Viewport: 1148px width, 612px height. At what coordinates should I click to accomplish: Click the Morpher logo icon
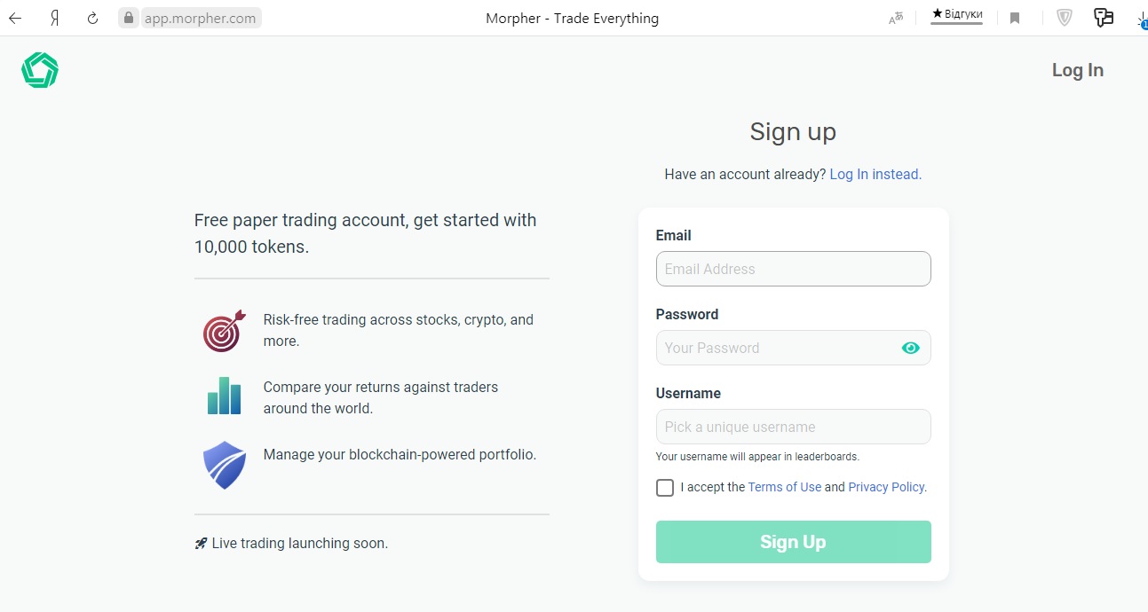40,70
